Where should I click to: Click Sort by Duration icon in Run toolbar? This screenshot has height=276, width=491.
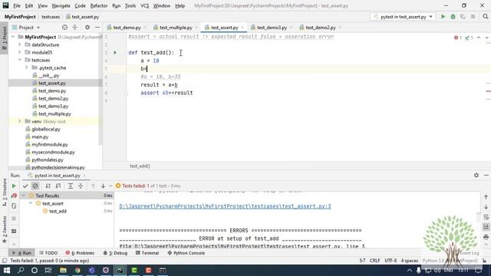pyautogui.click(x=58, y=186)
